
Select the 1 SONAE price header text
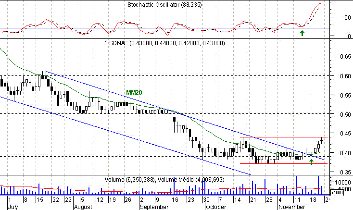(164, 43)
